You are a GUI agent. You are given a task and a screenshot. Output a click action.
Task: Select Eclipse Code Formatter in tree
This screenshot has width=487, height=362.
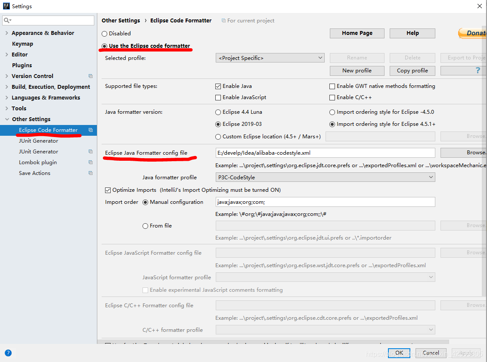(49, 130)
